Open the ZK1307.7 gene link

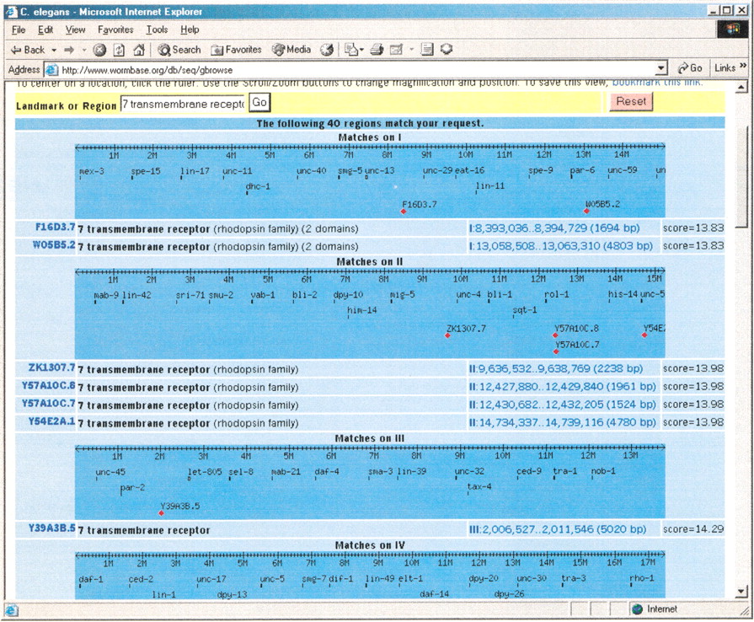(52, 368)
